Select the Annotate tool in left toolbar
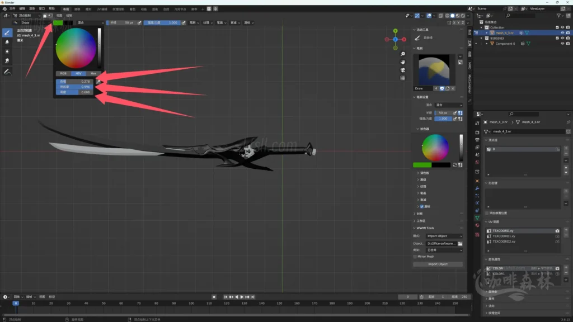Screen dimensions: 573x322 7,72
